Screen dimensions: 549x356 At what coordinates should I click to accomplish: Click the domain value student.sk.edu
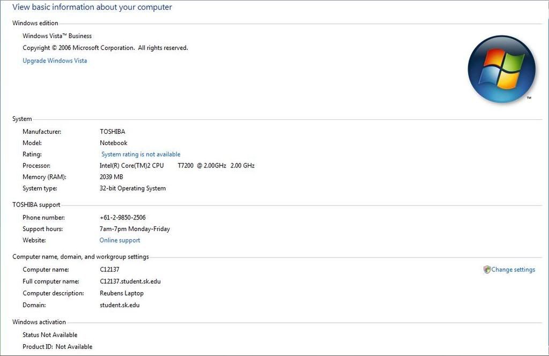click(x=120, y=305)
